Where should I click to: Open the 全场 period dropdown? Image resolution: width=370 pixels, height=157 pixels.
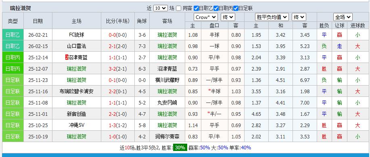coord(343,17)
